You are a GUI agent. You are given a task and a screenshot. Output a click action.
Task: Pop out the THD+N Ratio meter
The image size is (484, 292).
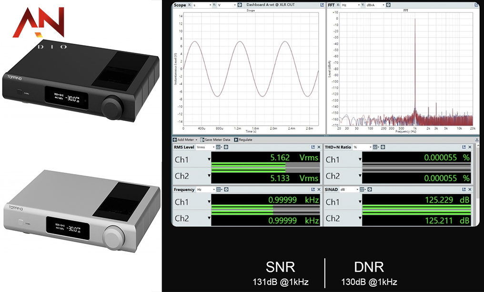(464, 147)
